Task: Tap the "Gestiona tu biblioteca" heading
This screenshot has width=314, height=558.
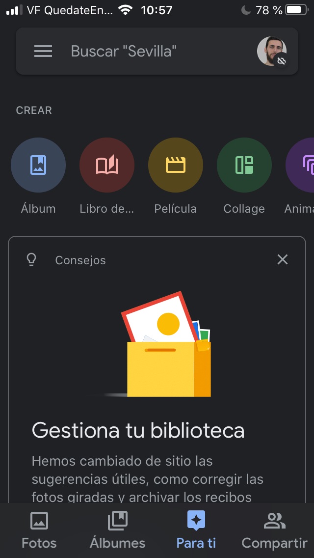Action: point(138,431)
